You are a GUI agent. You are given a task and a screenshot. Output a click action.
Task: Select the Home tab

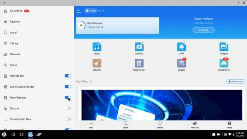[x=91, y=11]
